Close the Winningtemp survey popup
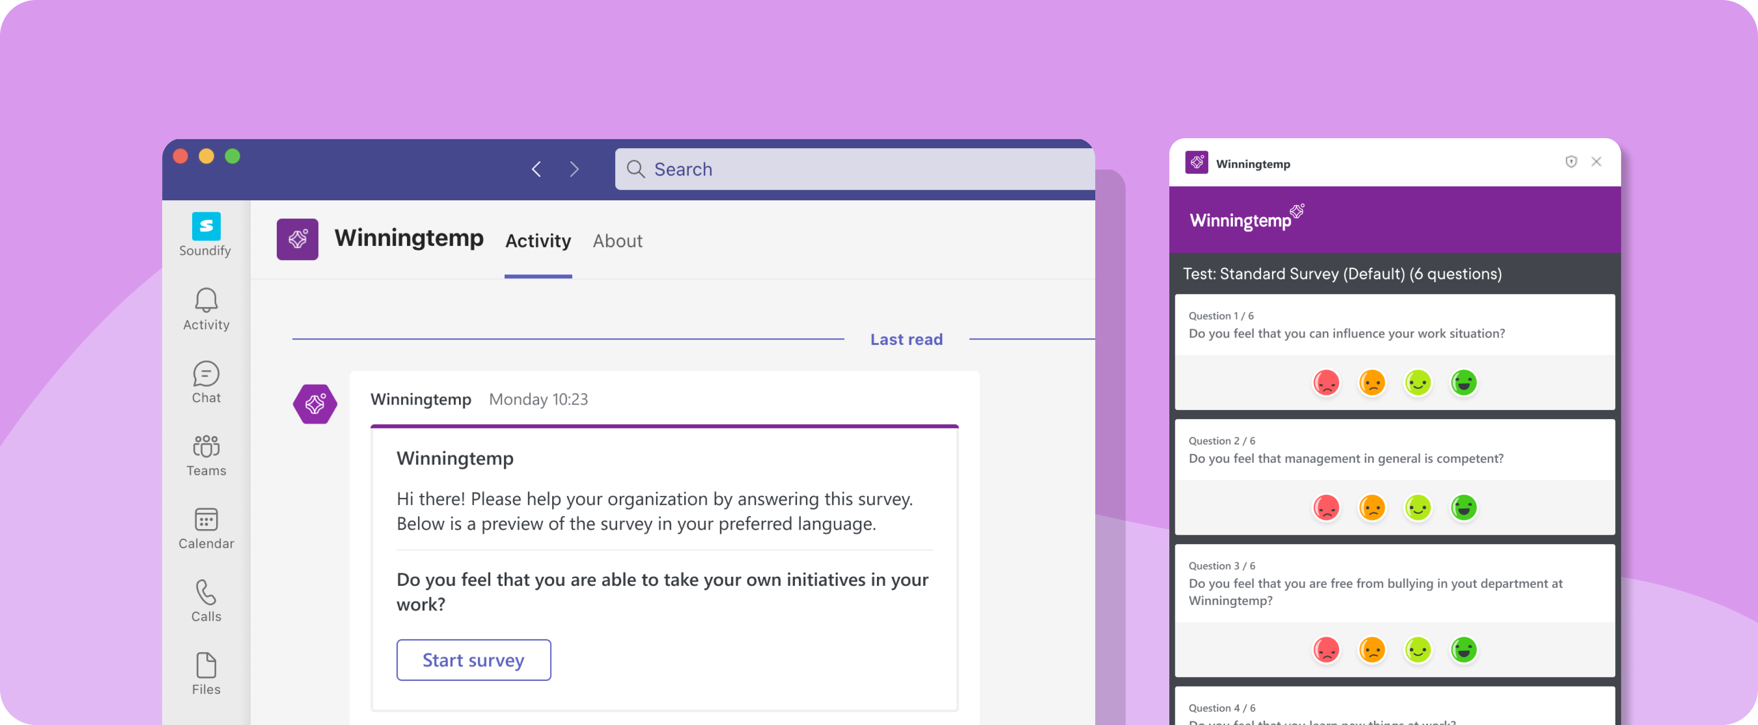The width and height of the screenshot is (1758, 725). [x=1597, y=162]
